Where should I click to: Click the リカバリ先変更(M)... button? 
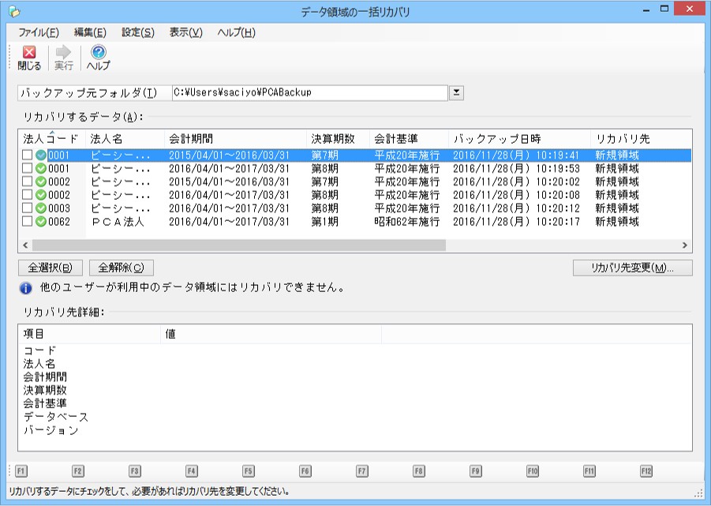point(633,268)
